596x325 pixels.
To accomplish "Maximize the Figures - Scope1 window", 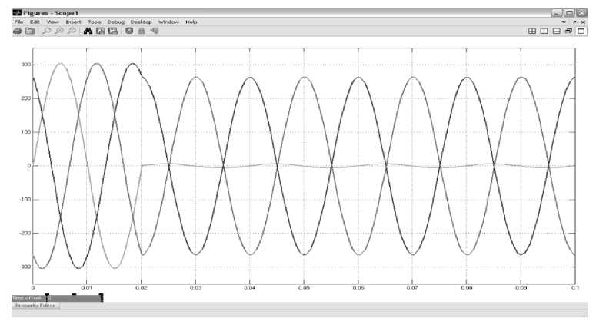I will pyautogui.click(x=569, y=13).
